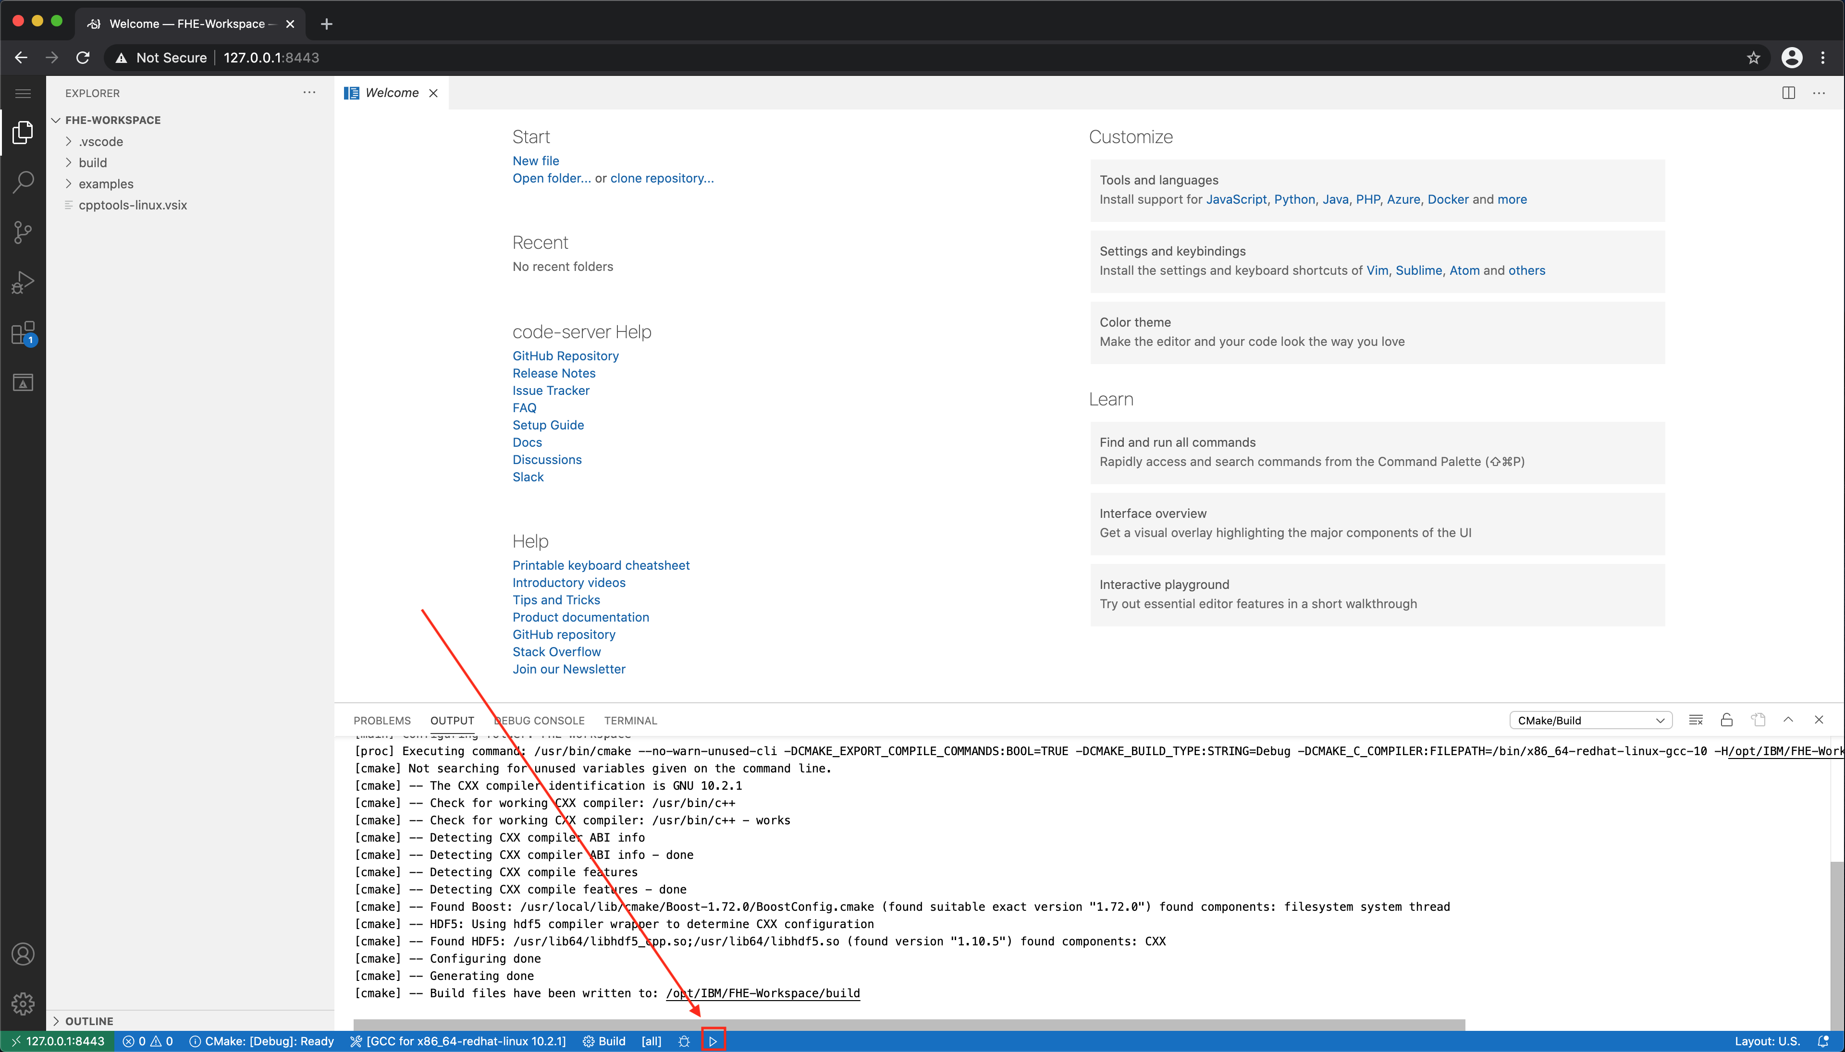The height and width of the screenshot is (1052, 1845).
Task: Choose the default build target [all]
Action: point(651,1041)
